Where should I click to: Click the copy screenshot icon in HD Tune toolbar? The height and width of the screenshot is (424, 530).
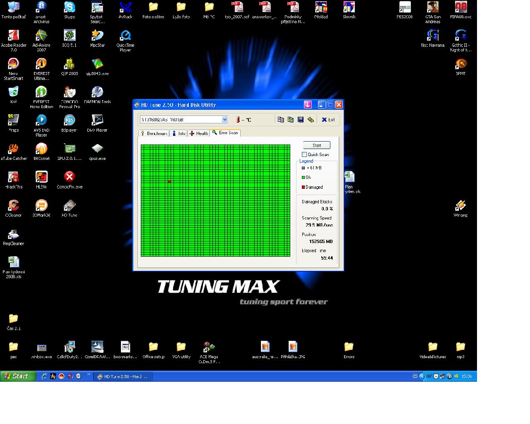pyautogui.click(x=291, y=120)
